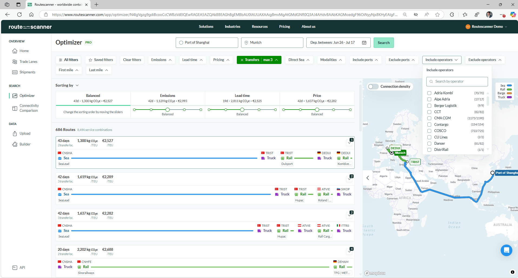The image size is (518, 278).
Task: Check the Danser operator
Action: click(429, 144)
